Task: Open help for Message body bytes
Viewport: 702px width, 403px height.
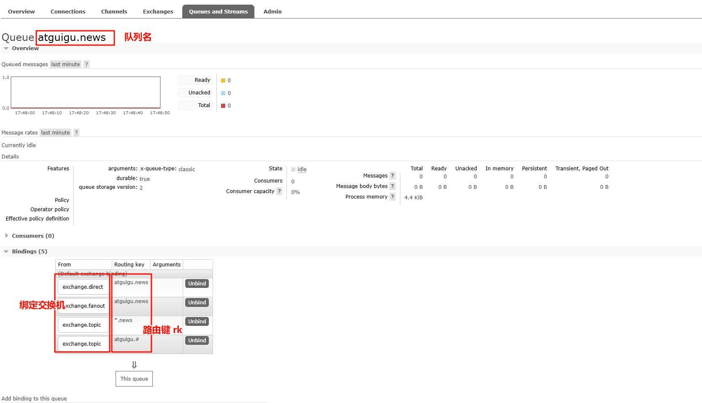Action: [x=392, y=186]
